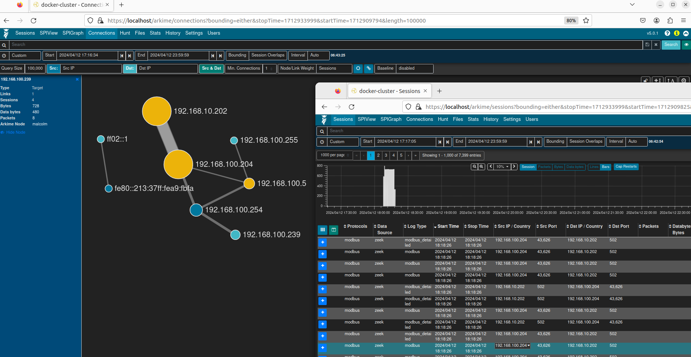Open the Node/Link Weight Sessions dropdown
The height and width of the screenshot is (357, 691).
pyautogui.click(x=334, y=69)
